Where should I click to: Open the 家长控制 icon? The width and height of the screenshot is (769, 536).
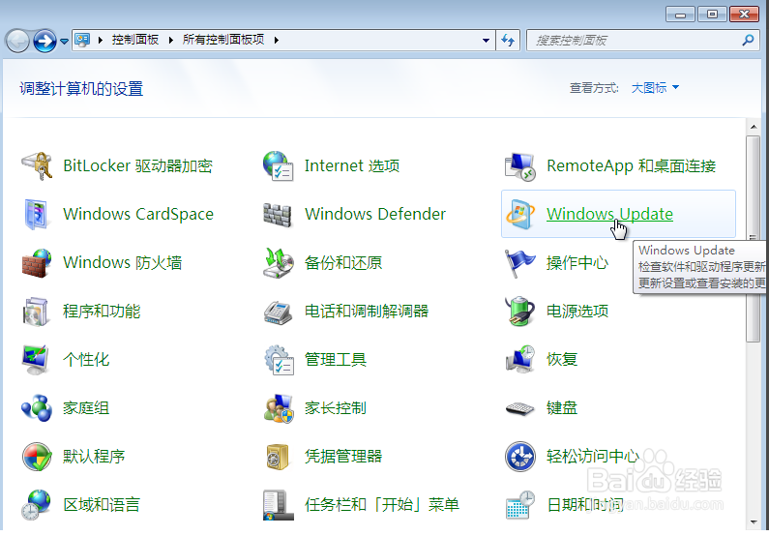point(278,408)
